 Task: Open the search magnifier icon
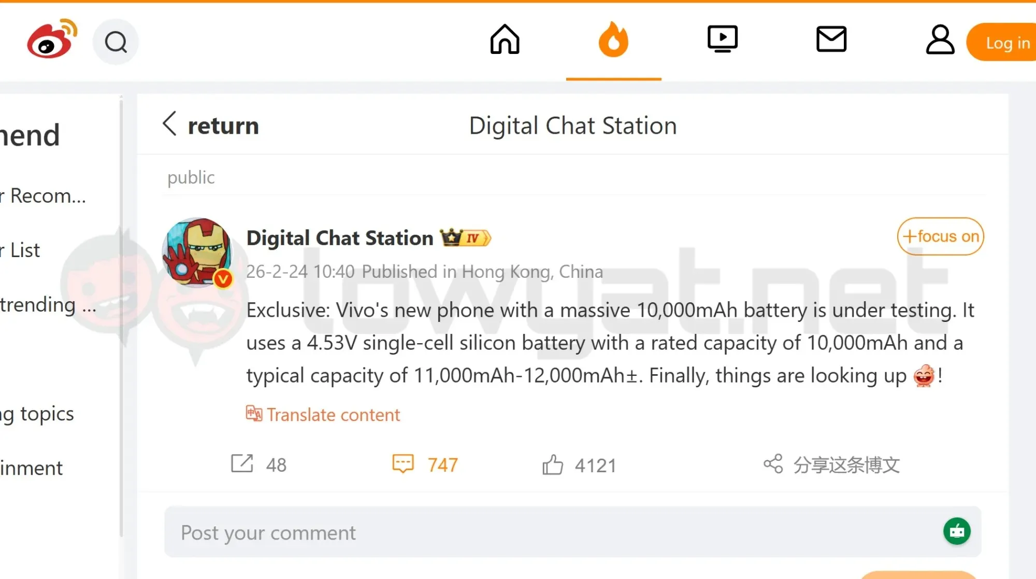click(x=115, y=41)
